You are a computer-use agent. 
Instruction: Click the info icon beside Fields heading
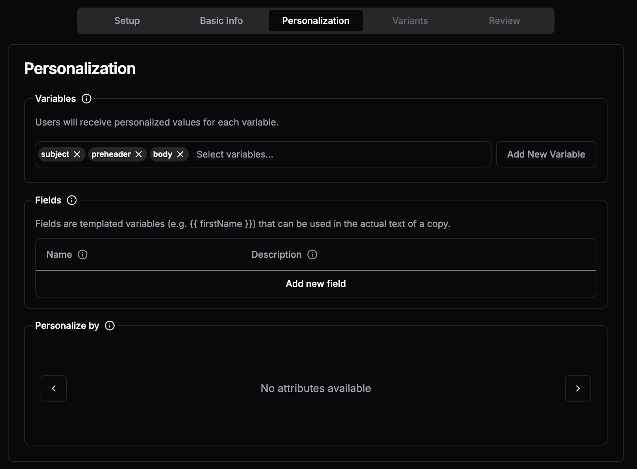(x=72, y=200)
